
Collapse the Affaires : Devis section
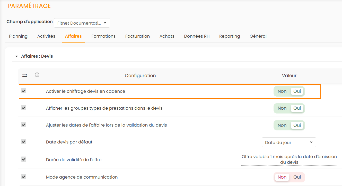click(17, 56)
